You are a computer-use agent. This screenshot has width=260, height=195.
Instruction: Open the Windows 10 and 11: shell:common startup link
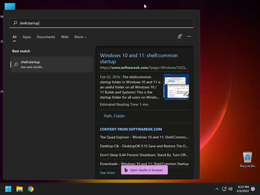139,58
